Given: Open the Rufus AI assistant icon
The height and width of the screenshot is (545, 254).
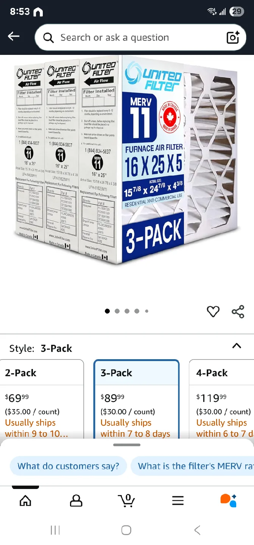Looking at the screenshot, I should click(228, 500).
